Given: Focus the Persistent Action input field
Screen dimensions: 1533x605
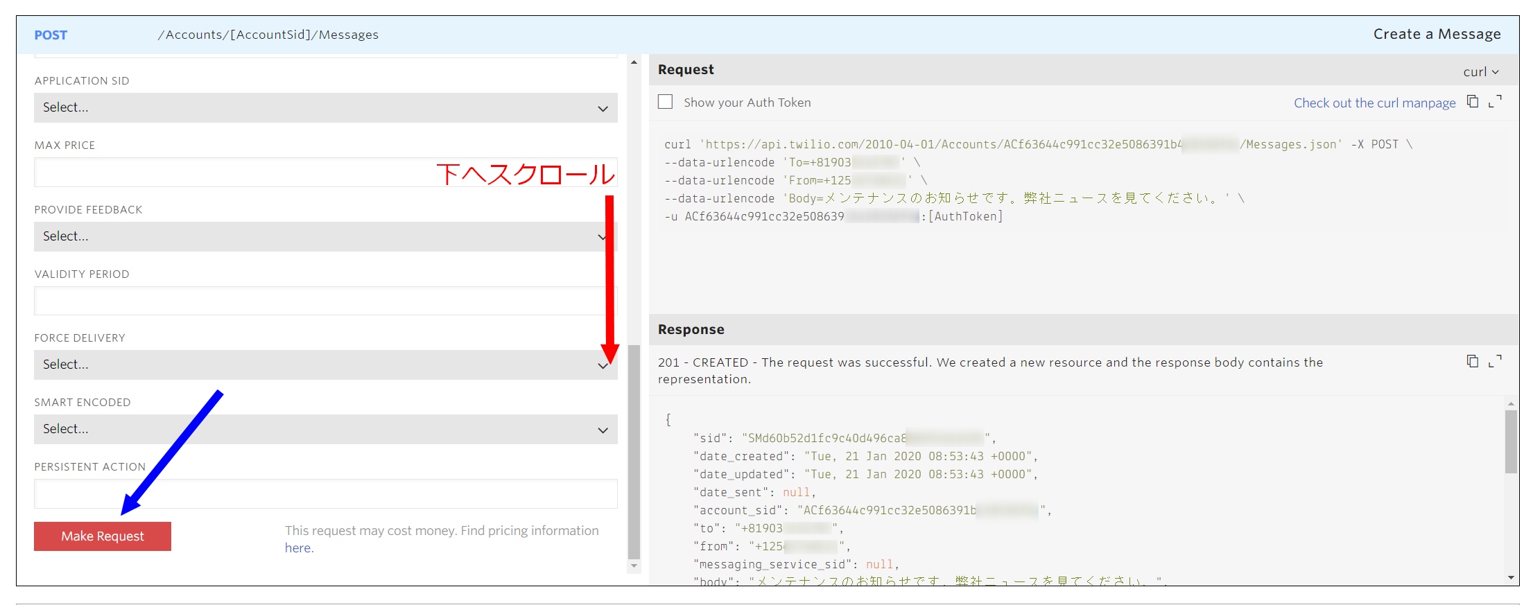Looking at the screenshot, I should pos(326,493).
